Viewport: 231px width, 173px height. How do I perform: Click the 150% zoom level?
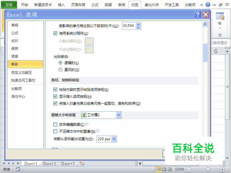click(179, 169)
